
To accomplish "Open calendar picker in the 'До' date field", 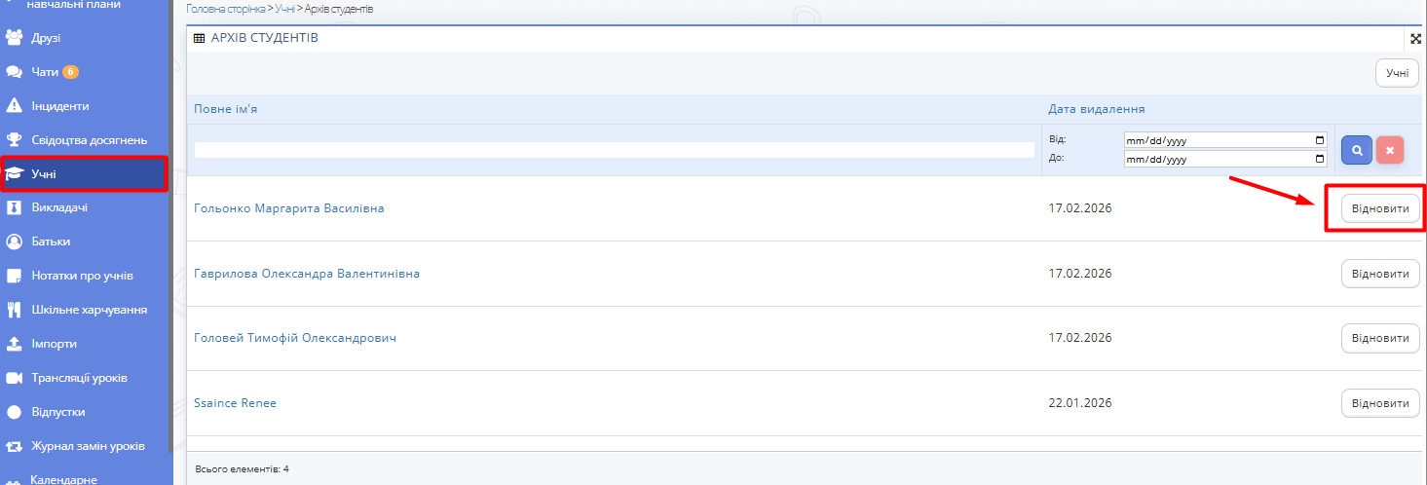I will coord(1320,159).
